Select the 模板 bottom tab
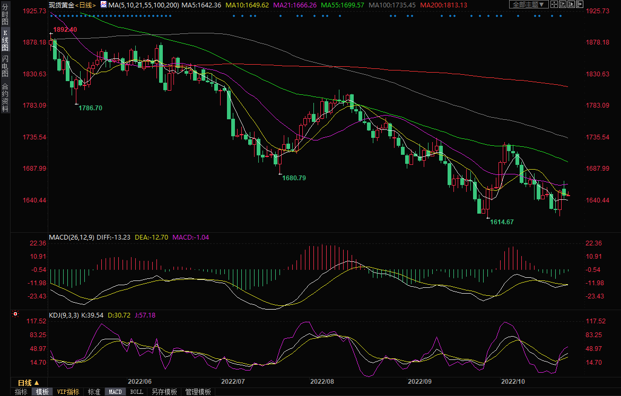621x396 pixels. pos(42,392)
